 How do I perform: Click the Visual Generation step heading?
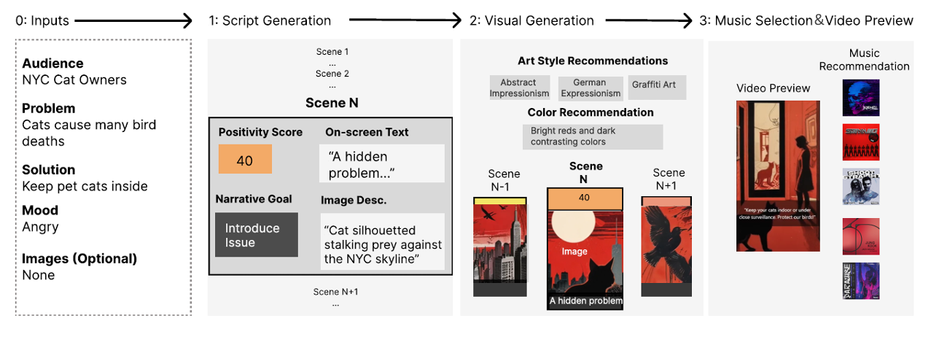point(531,20)
